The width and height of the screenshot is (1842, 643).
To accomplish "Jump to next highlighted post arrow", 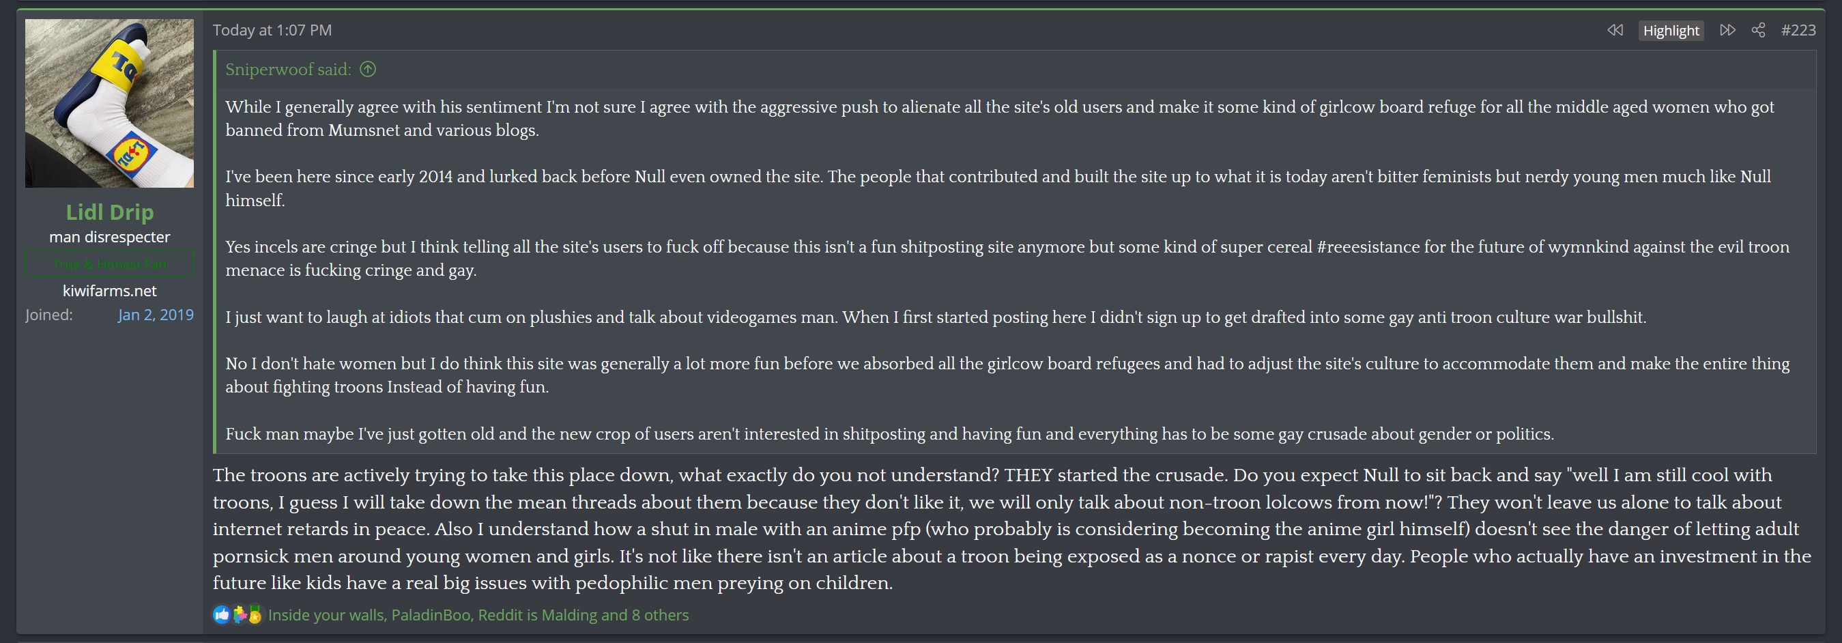I will pos(1727,30).
